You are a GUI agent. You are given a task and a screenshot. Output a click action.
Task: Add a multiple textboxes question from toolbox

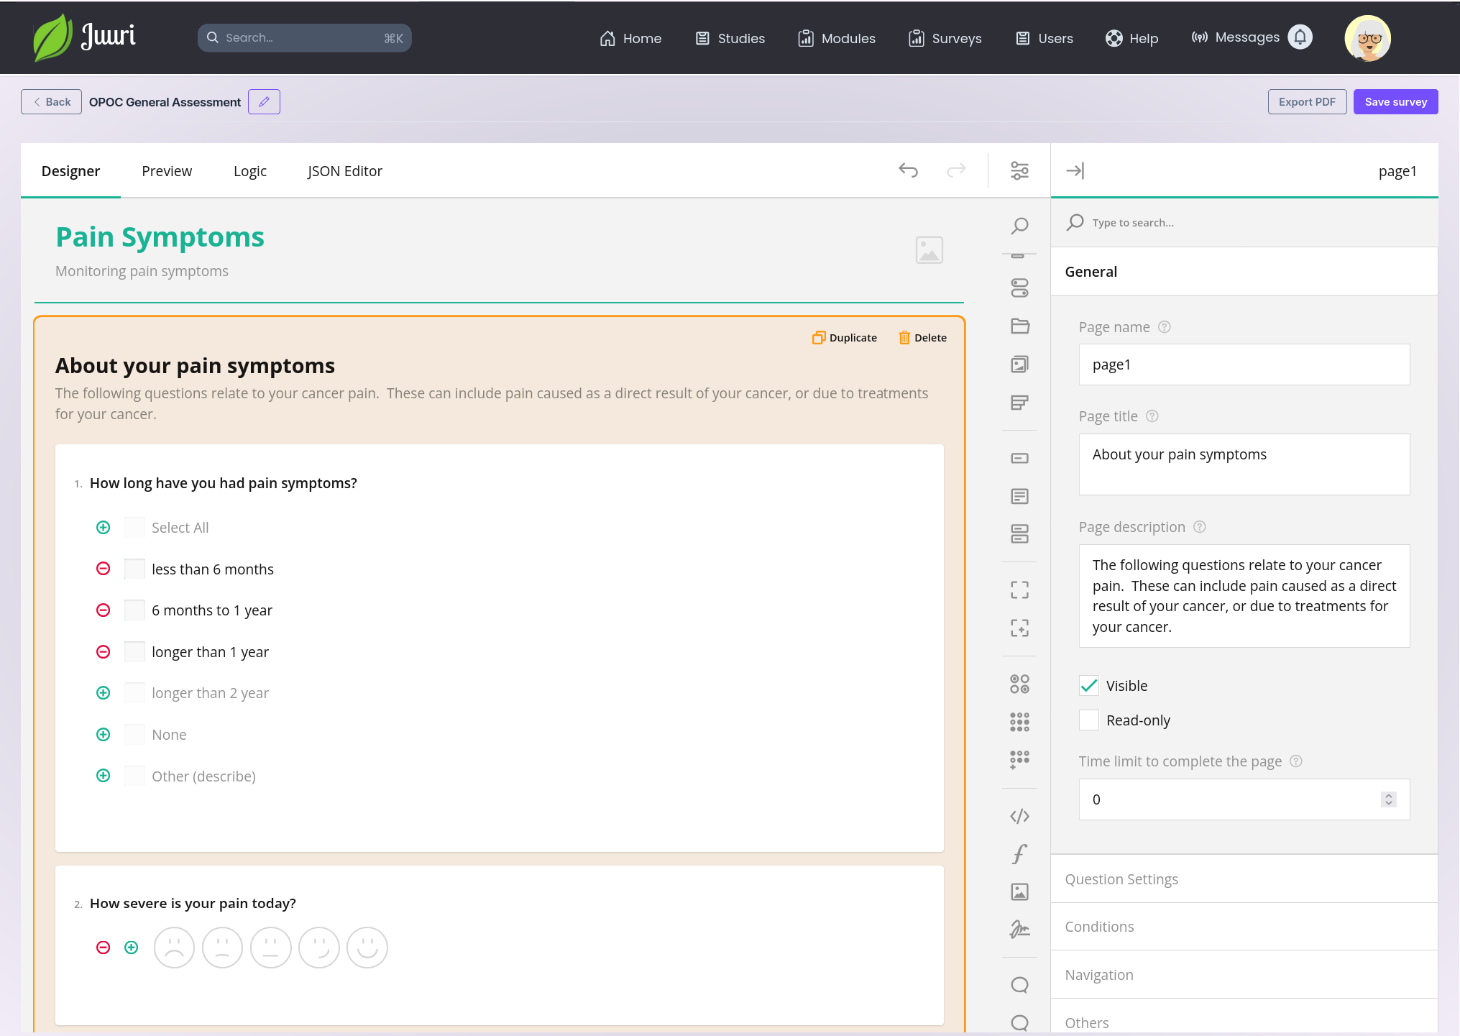click(x=1019, y=533)
